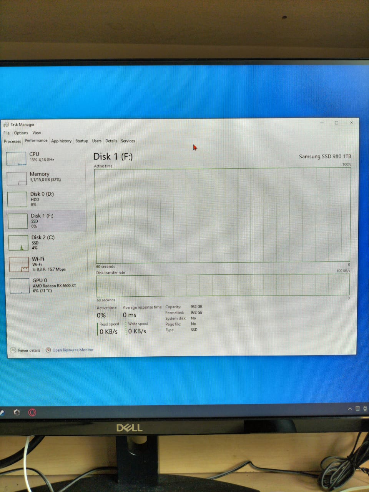369x492 pixels.
Task: Open Resource Monitor link
Action: [x=72, y=350]
